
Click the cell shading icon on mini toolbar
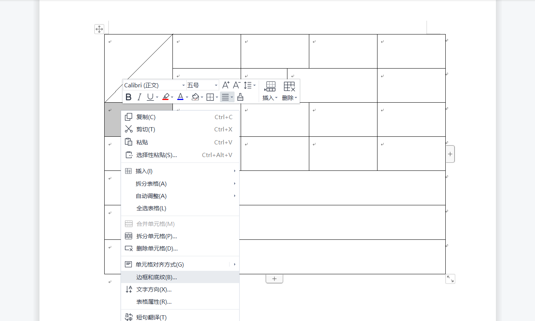(x=195, y=97)
